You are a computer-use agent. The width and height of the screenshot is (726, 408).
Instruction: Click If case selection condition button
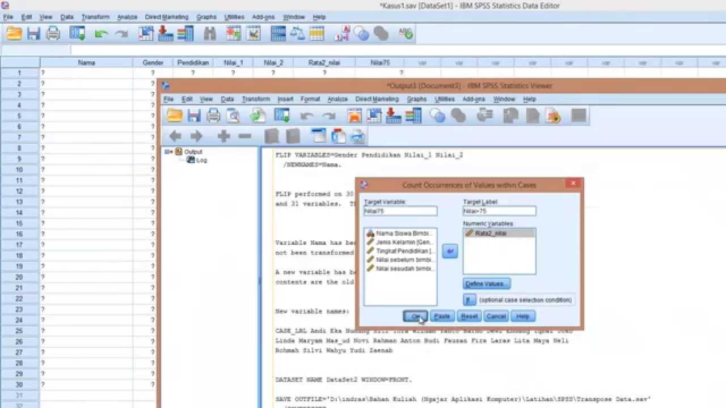[x=470, y=300]
